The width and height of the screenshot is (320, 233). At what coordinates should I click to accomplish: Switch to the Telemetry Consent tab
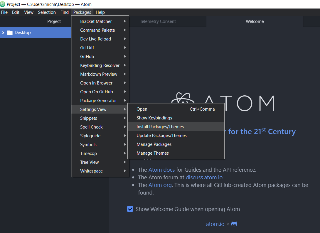point(158,21)
